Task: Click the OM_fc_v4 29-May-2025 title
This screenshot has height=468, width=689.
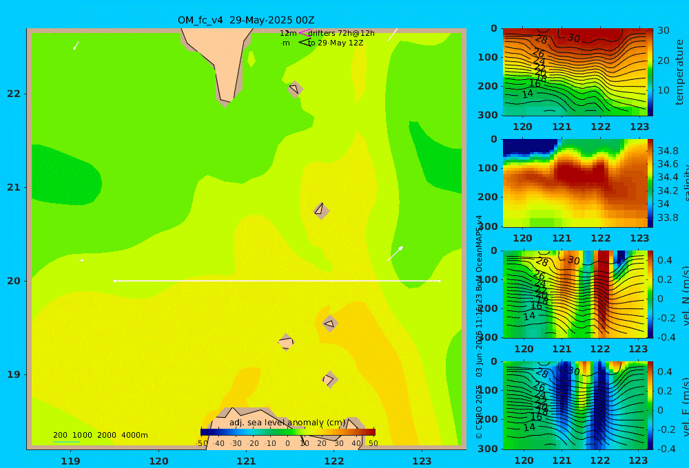Action: pyautogui.click(x=246, y=20)
